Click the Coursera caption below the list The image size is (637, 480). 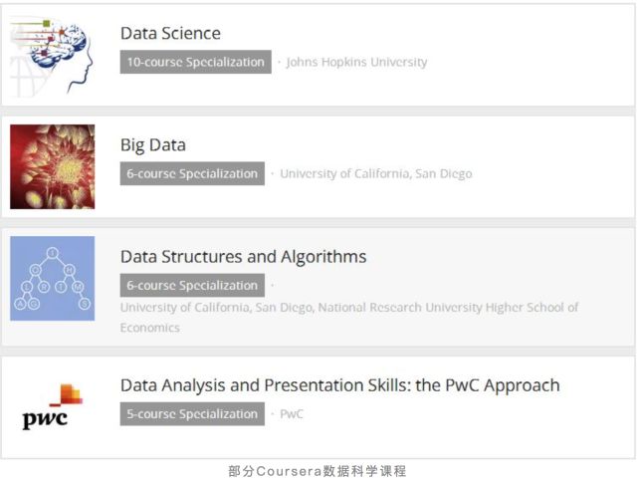[x=318, y=471]
